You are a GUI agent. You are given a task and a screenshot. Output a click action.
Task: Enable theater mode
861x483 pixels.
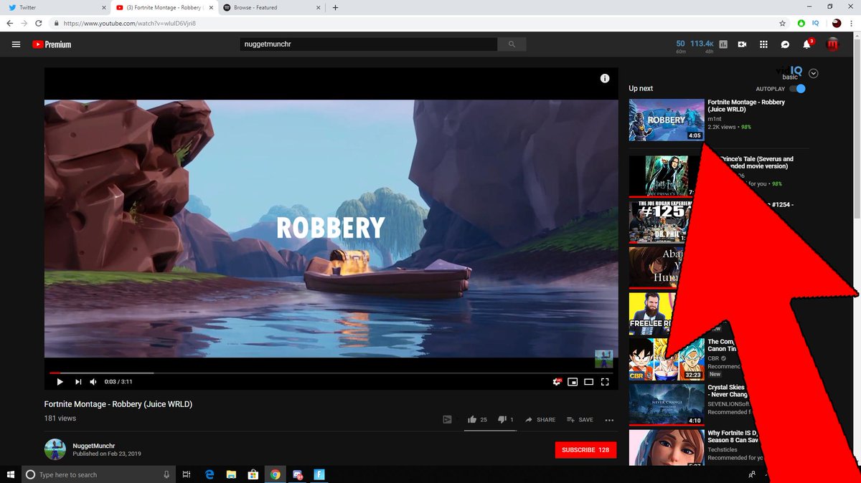(x=588, y=381)
